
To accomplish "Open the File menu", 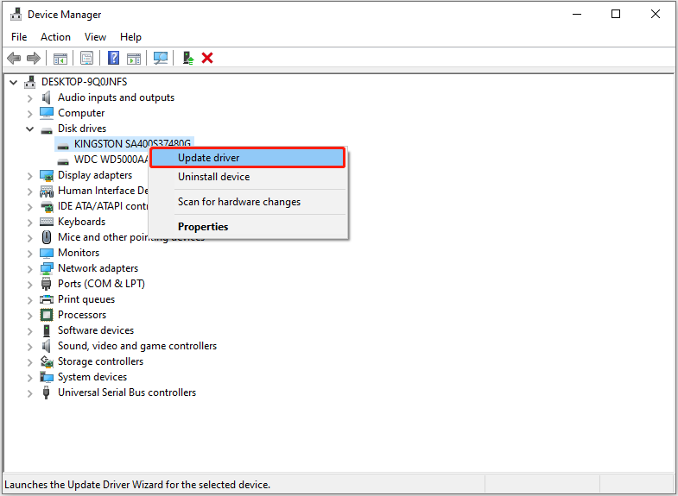I will (x=19, y=37).
